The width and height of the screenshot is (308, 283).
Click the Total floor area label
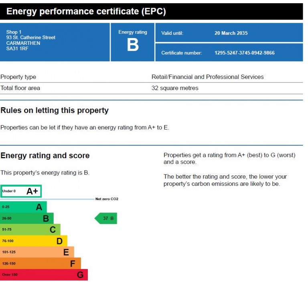point(20,88)
